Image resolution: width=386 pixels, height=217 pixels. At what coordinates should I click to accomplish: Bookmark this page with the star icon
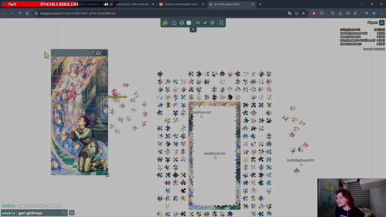[x=303, y=13]
